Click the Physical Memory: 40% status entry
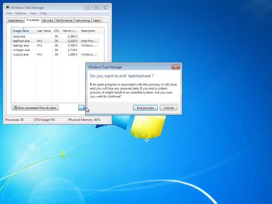Viewport: 272px width, 204px height. pos(84,120)
